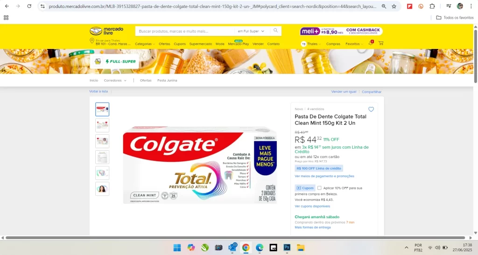This screenshot has width=478, height=255.
Task: Reload the page with the refresh icon
Action: coord(29,6)
